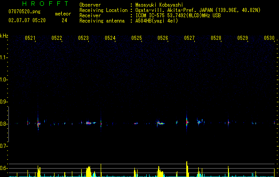Click the 0528 time marker
Viewport: 279px width, 177px height.
click(216, 38)
